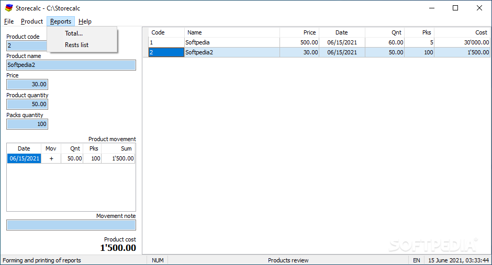492x265 pixels.
Task: Click the Product quantity field showing 50.00
Action: 27,105
